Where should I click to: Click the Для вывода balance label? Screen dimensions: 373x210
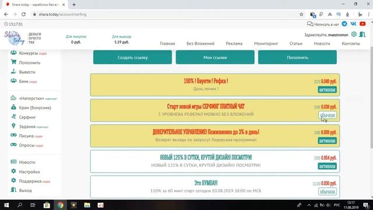[122, 37]
